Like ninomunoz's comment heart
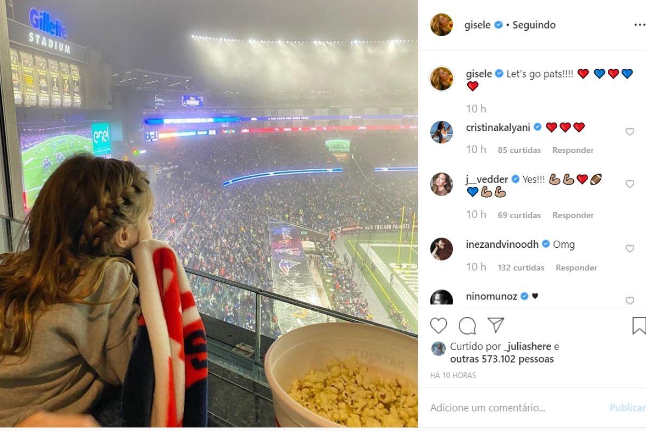Image resolution: width=646 pixels, height=431 pixels. coord(630,301)
